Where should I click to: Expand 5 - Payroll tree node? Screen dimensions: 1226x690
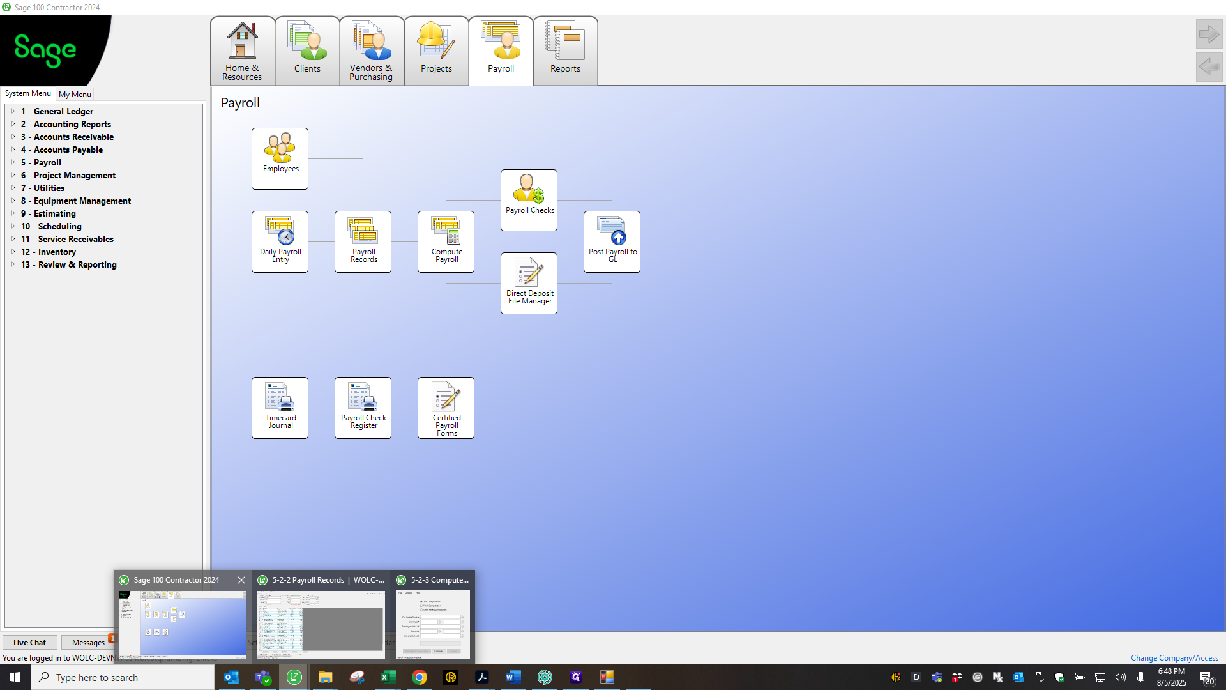[x=13, y=162]
